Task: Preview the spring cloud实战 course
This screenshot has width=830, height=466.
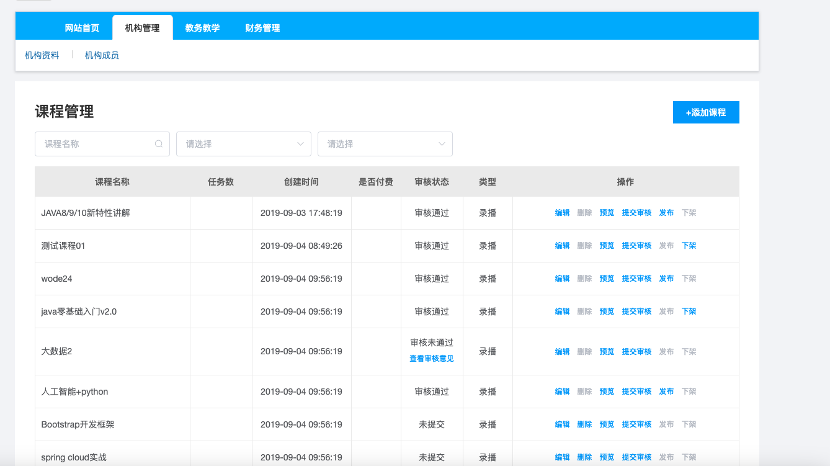Action: pos(607,457)
